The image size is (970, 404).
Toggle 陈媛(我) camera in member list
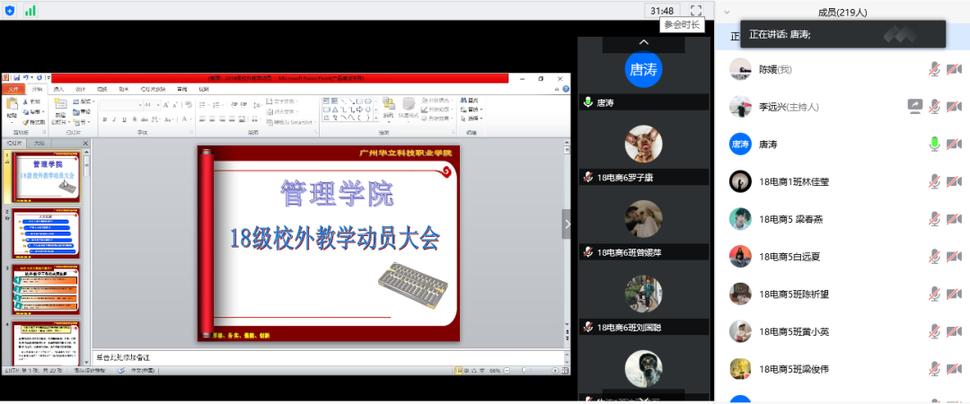click(x=954, y=68)
